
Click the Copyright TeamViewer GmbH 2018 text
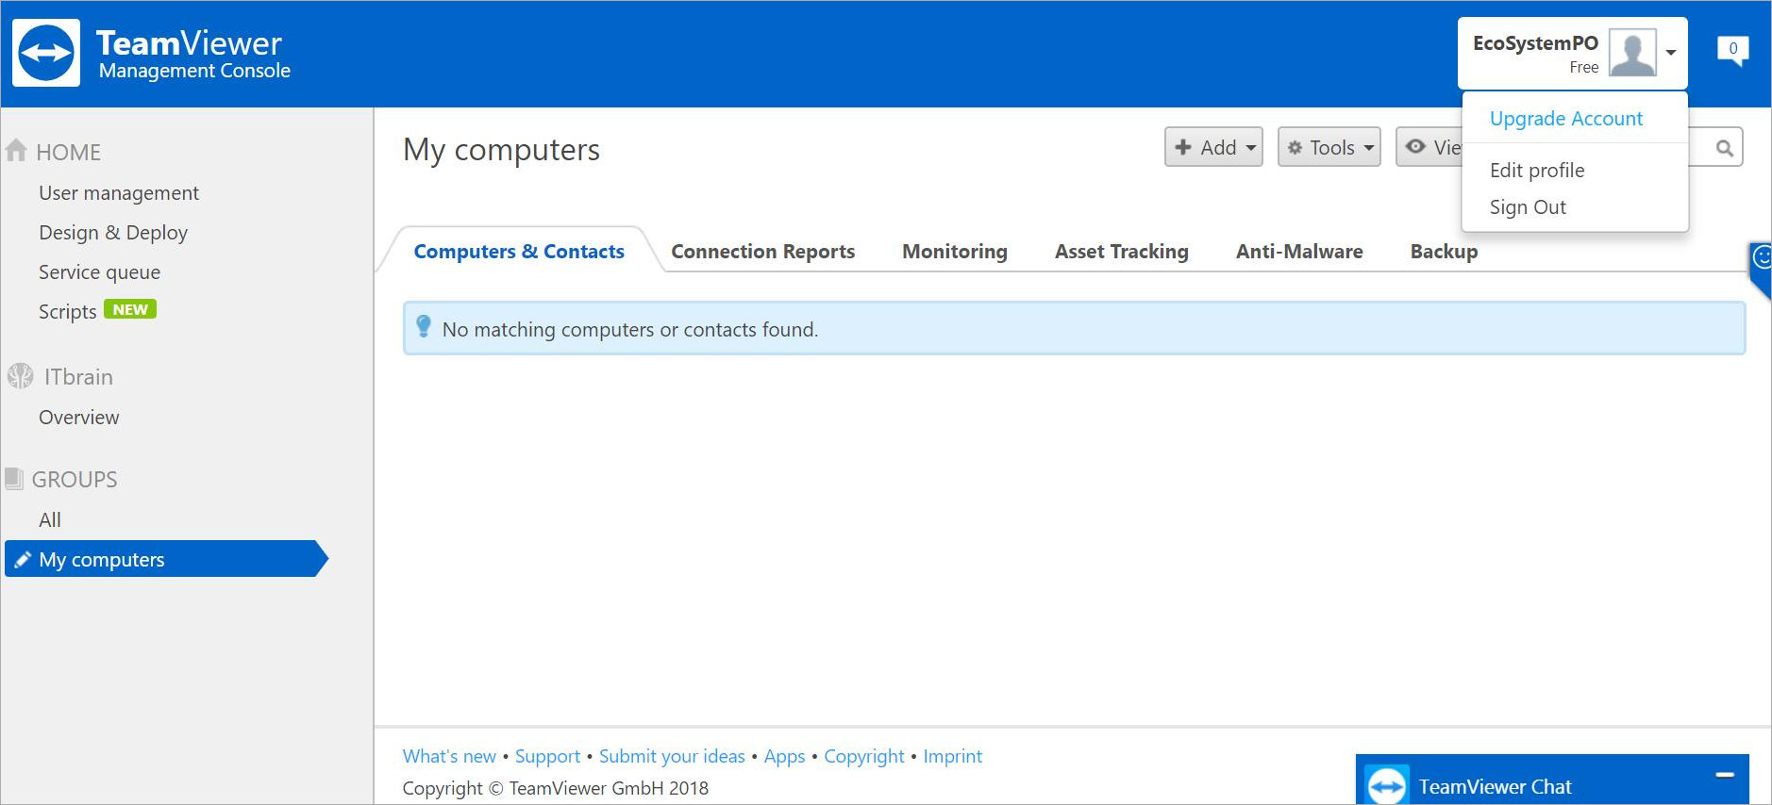(555, 788)
